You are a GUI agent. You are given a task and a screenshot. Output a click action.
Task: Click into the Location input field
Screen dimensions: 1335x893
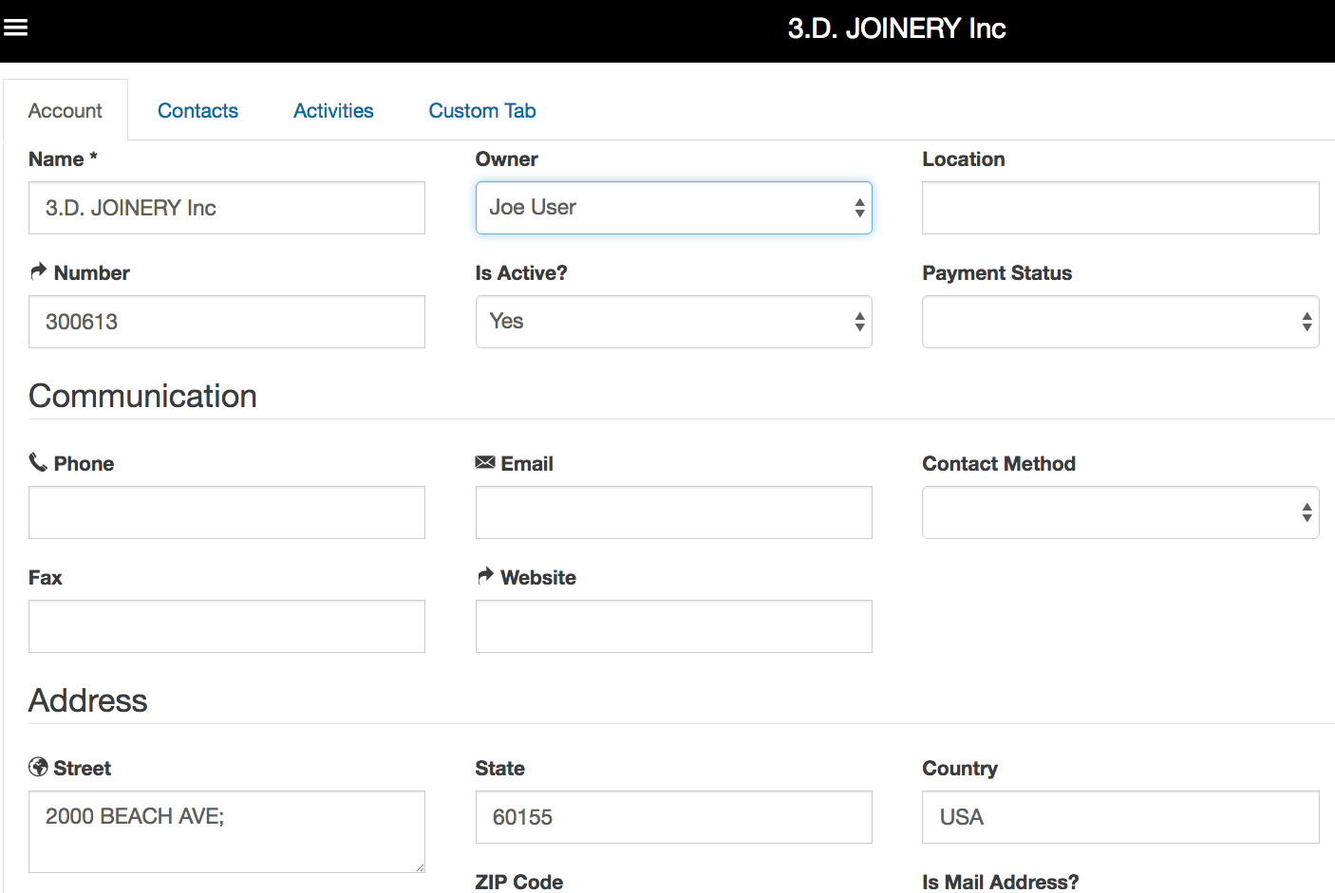pyautogui.click(x=1120, y=208)
